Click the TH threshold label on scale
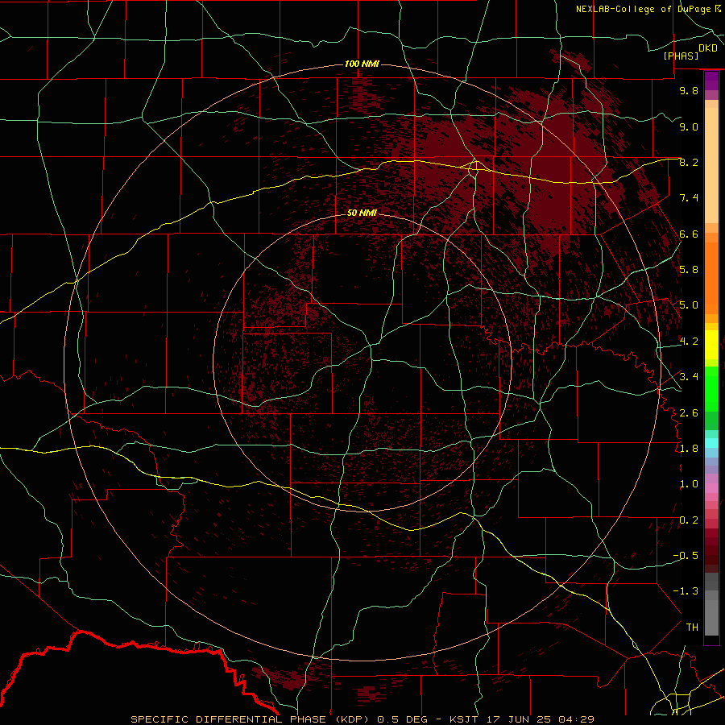 (692, 628)
